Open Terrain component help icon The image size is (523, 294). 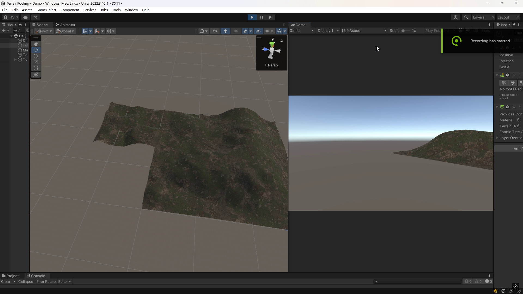point(507,75)
